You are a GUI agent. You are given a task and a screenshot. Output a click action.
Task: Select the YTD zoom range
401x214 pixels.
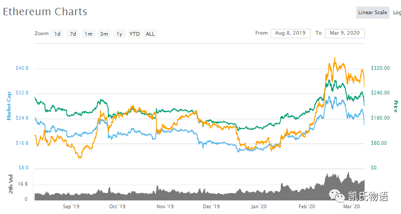click(134, 34)
